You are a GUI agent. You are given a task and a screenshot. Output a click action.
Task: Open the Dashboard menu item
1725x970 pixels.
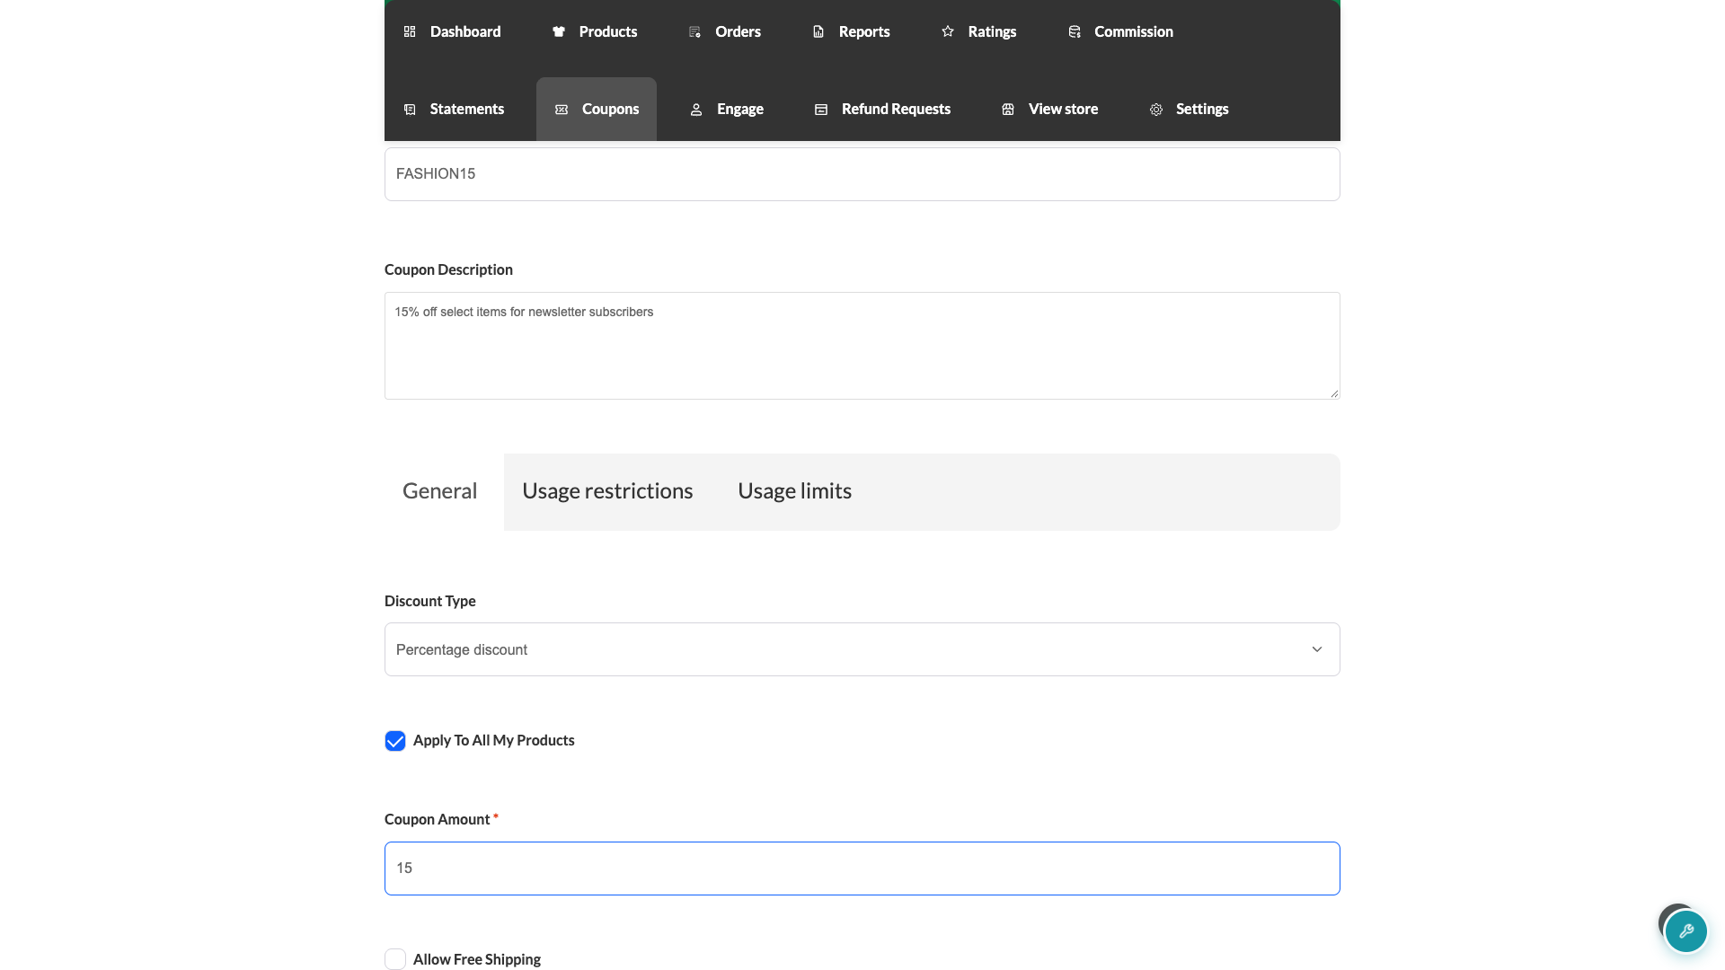453,31
